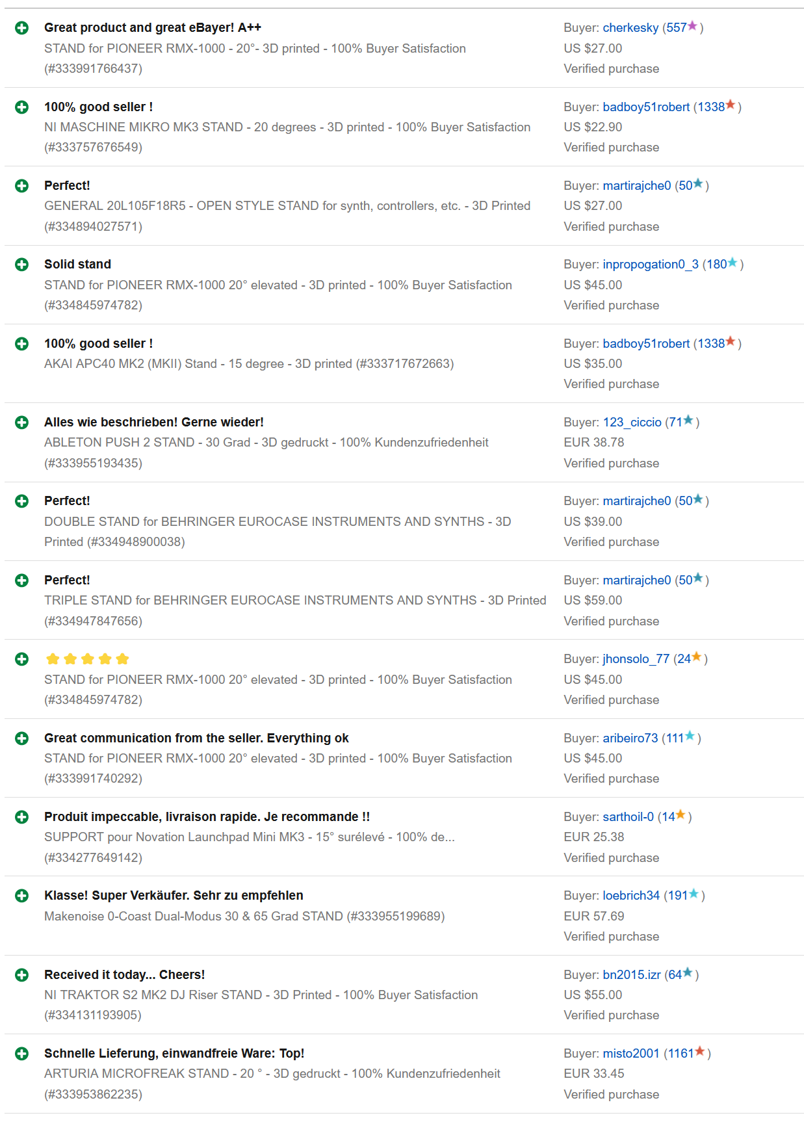Open buyer profile loebrich34
Image resolution: width=804 pixels, height=1122 pixels.
tap(631, 896)
